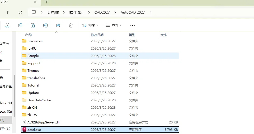Click the Cut scissors icon
This screenshot has height=134, width=254.
click(7, 25)
